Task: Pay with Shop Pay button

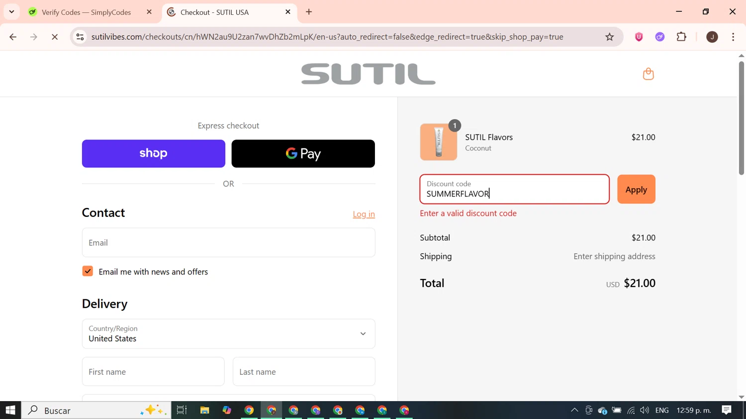Action: pyautogui.click(x=154, y=153)
